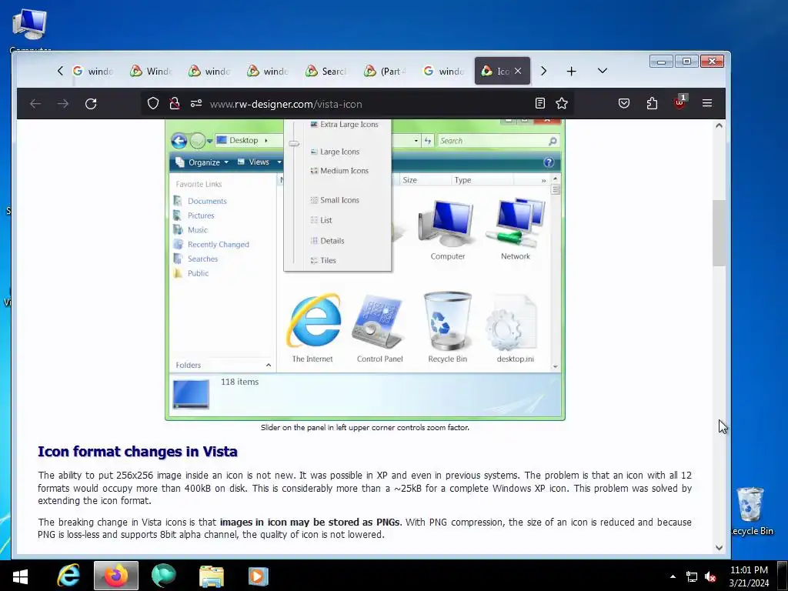Switch to the last Google windc tab
Image resolution: width=788 pixels, height=591 pixels.
[444, 71]
